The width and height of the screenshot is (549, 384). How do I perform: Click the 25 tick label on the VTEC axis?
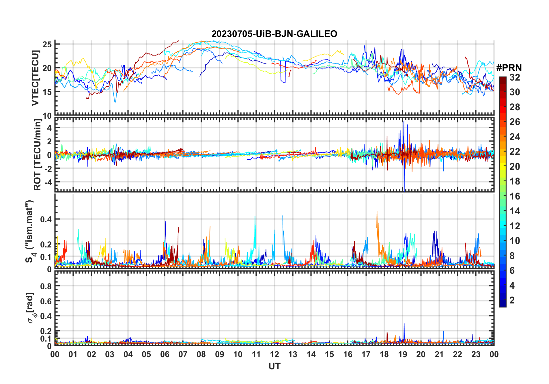coord(47,44)
